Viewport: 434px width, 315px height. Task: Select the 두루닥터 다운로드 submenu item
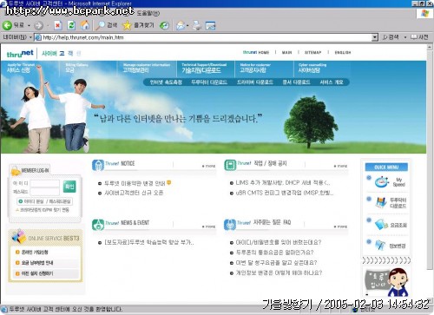[209, 82]
